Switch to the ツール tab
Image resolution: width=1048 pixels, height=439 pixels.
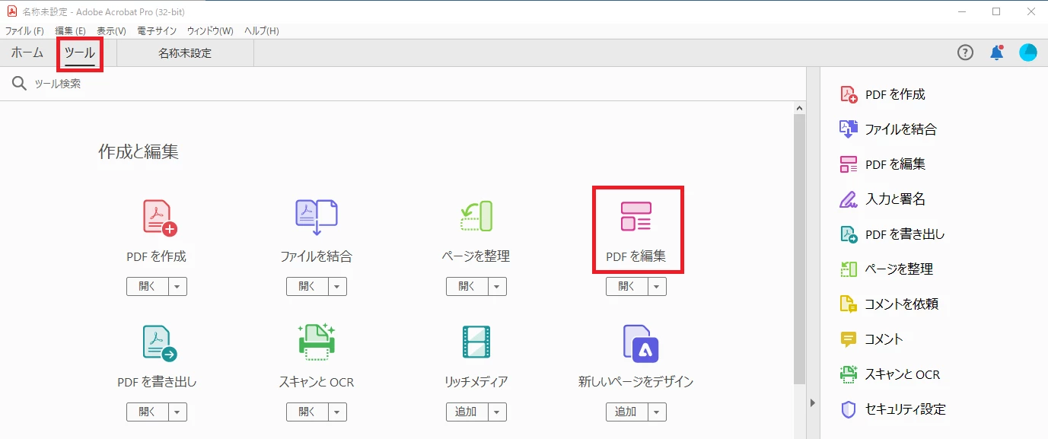[x=80, y=53]
